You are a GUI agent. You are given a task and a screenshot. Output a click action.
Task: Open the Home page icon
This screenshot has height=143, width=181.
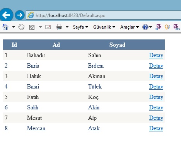[x=5, y=27]
